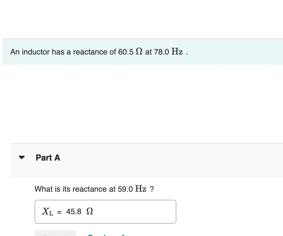Collapse Part A using the disclosure triangle
Screen dimensions: 283x236
pyautogui.click(x=22, y=157)
